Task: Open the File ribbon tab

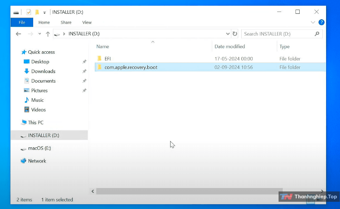Action: (22, 22)
